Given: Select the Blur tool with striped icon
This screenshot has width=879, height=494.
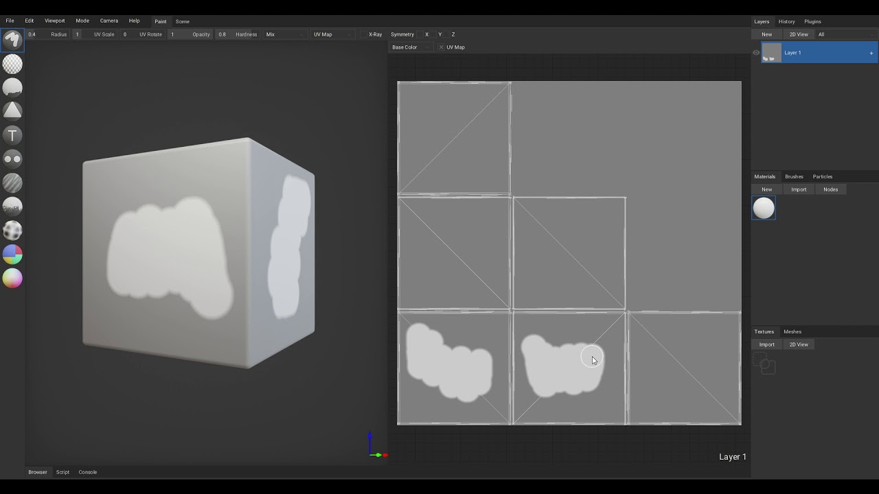Looking at the screenshot, I should 12,183.
